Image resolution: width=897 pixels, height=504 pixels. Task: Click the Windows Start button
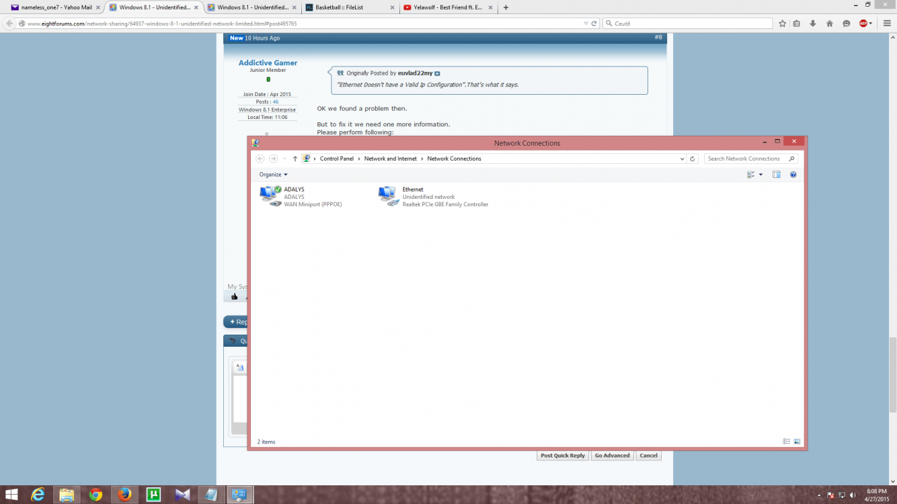click(13, 495)
